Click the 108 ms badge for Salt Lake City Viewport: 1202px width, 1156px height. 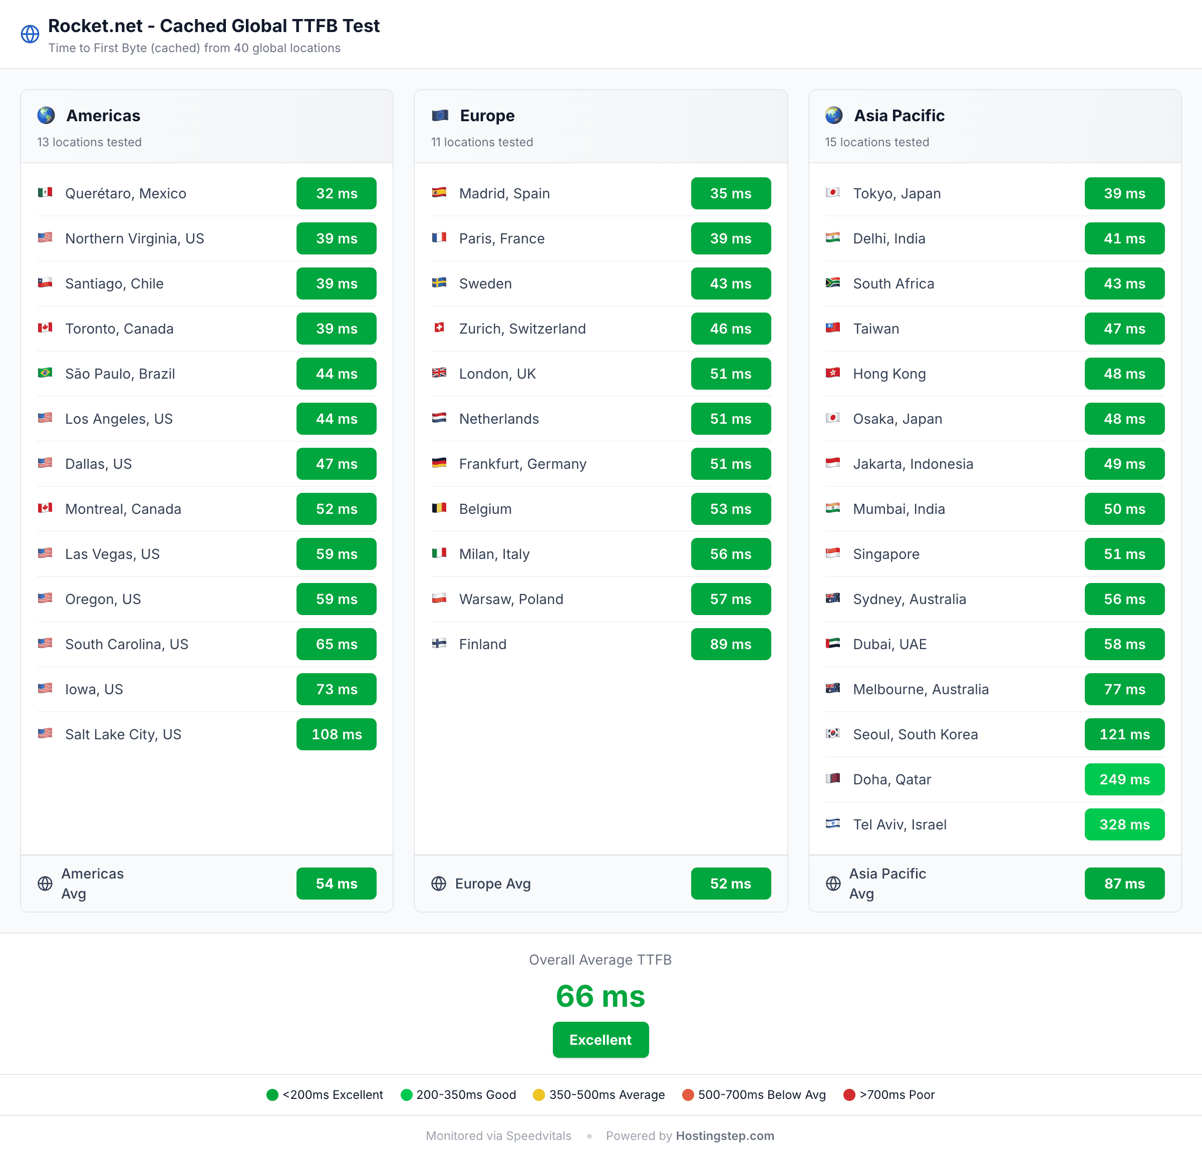(337, 734)
